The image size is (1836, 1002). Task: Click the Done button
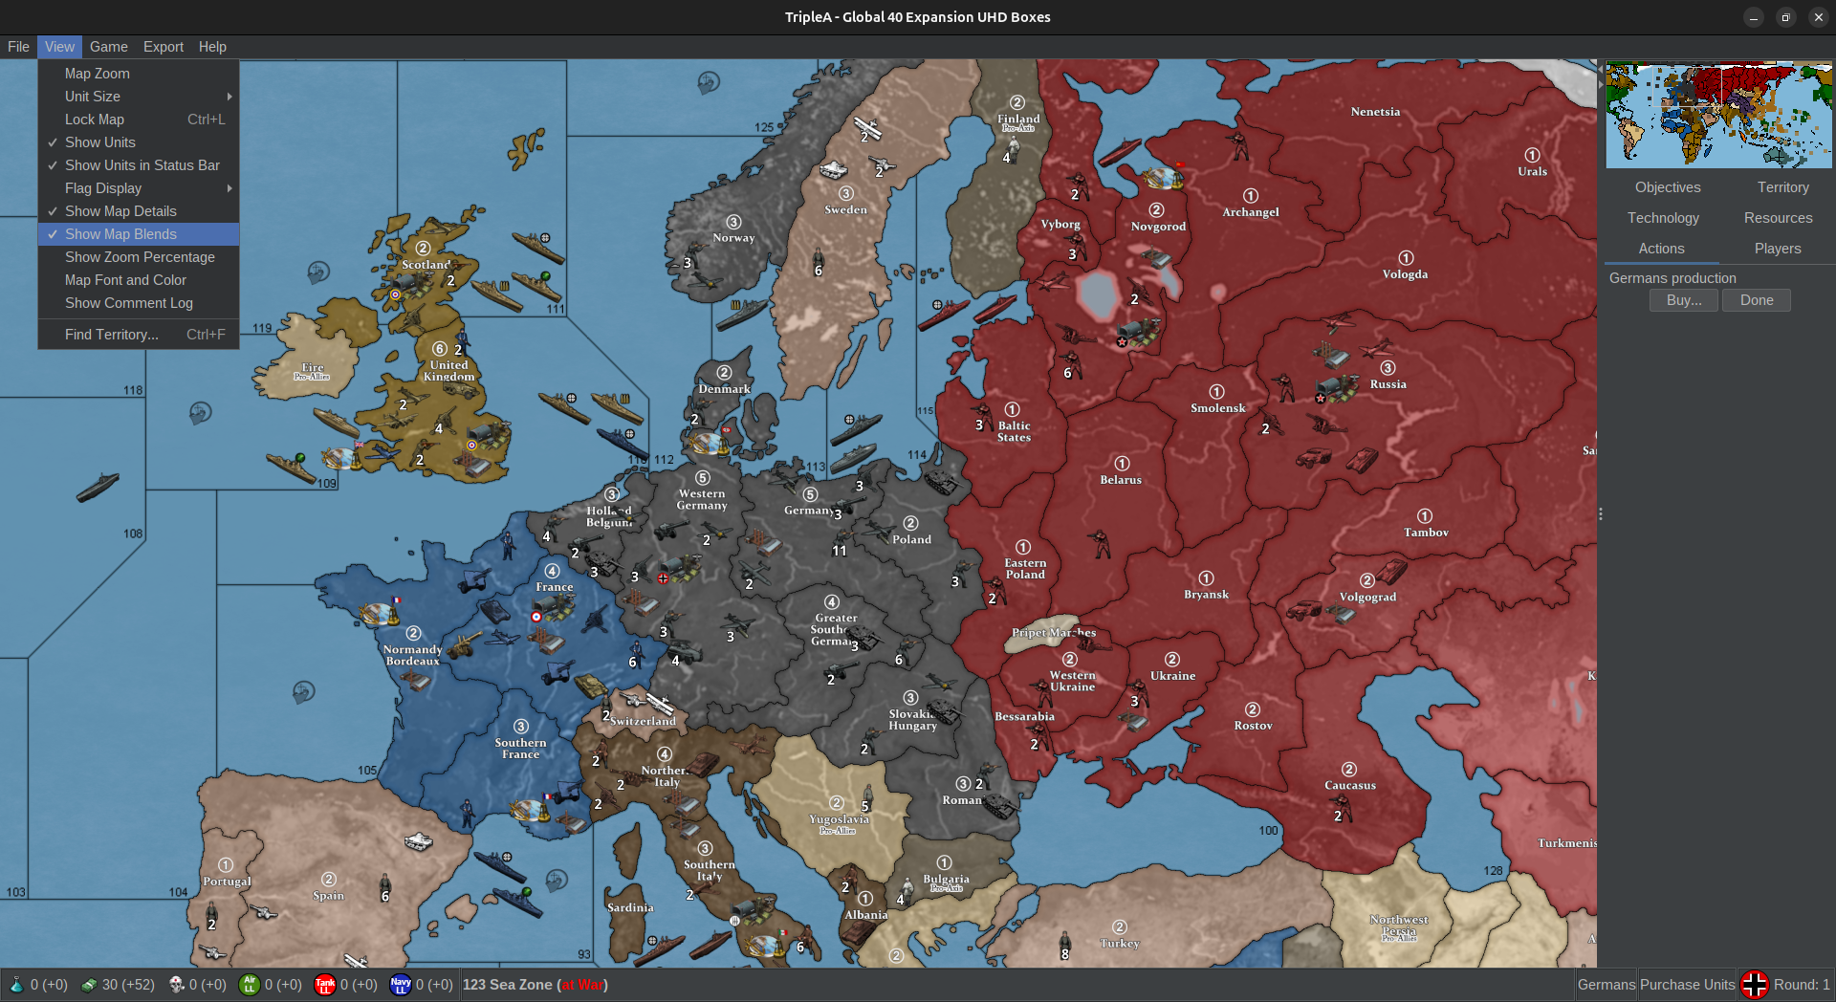click(1757, 300)
